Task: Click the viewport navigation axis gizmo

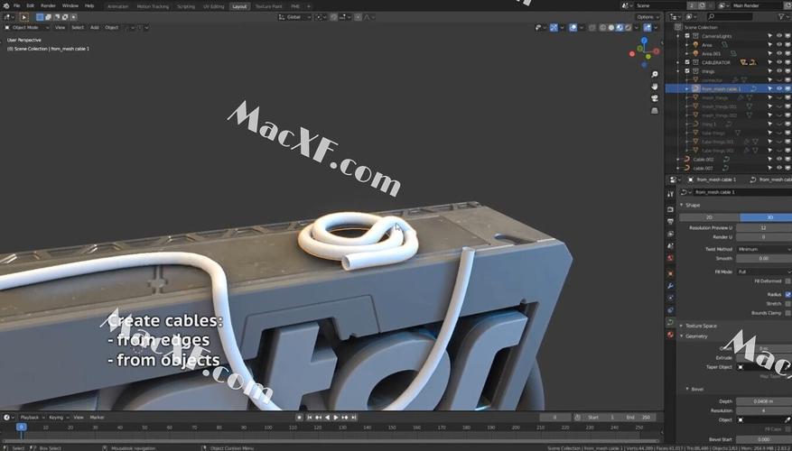Action: click(644, 51)
